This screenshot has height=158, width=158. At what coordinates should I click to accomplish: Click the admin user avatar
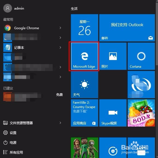[8, 8]
